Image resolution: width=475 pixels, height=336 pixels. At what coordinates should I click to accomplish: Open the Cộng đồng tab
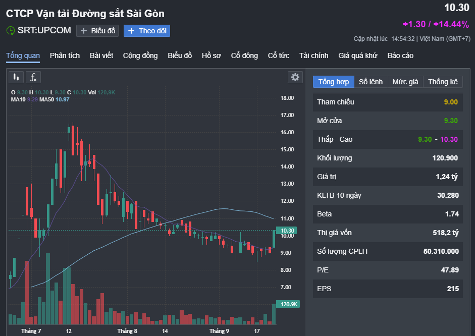click(x=140, y=55)
